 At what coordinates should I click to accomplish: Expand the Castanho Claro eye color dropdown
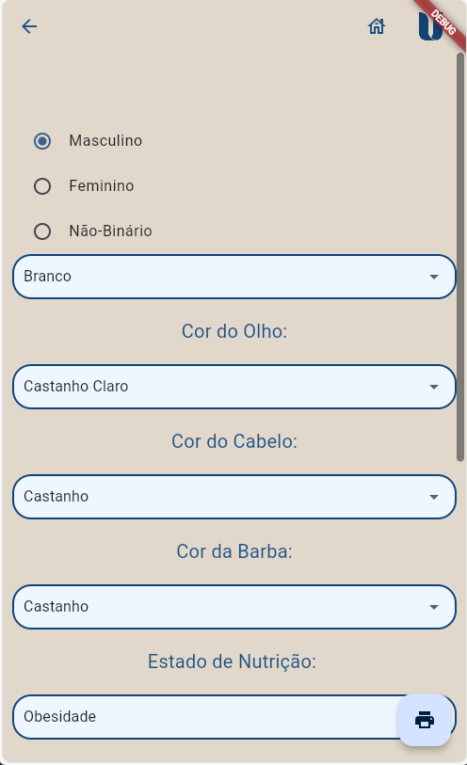click(234, 387)
